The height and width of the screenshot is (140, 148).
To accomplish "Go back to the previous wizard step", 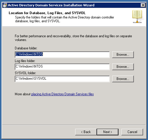I will point(86,132).
